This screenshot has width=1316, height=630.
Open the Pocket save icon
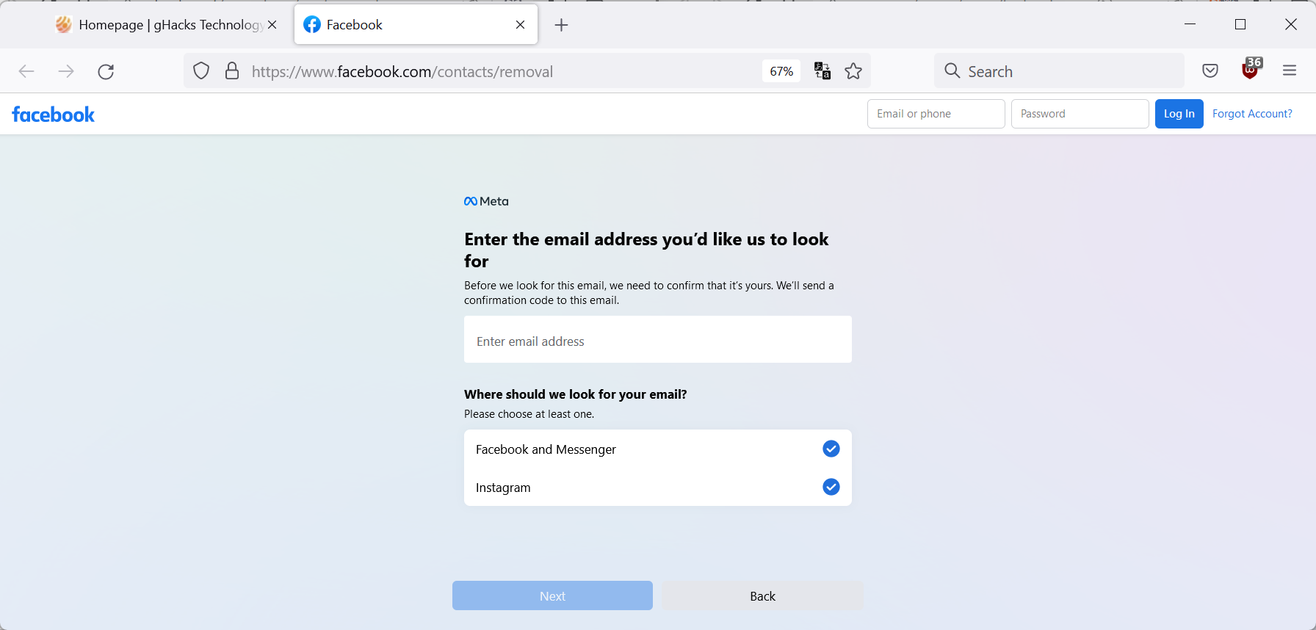pyautogui.click(x=1210, y=71)
